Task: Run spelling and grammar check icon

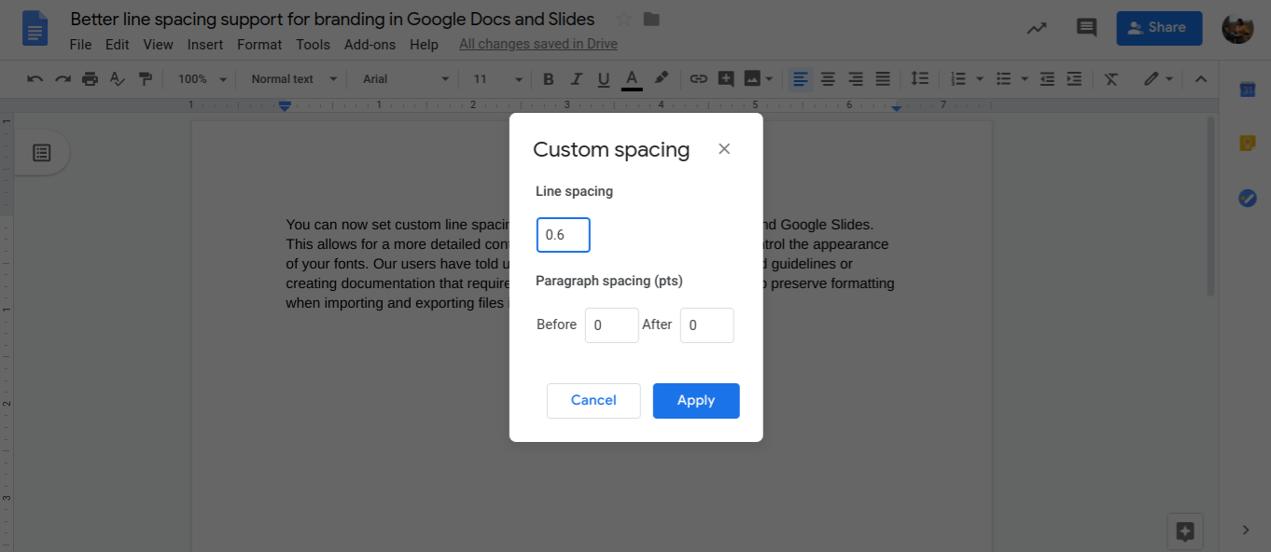Action: 118,79
